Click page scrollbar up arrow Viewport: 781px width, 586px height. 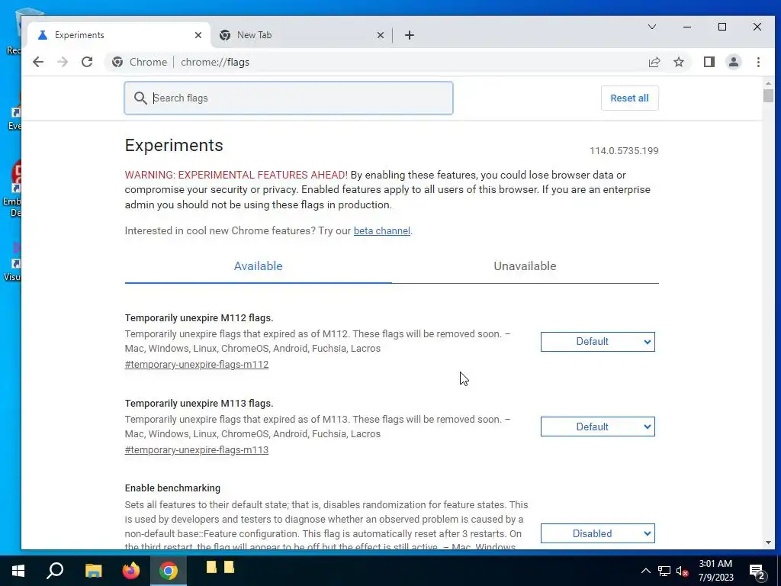(768, 83)
